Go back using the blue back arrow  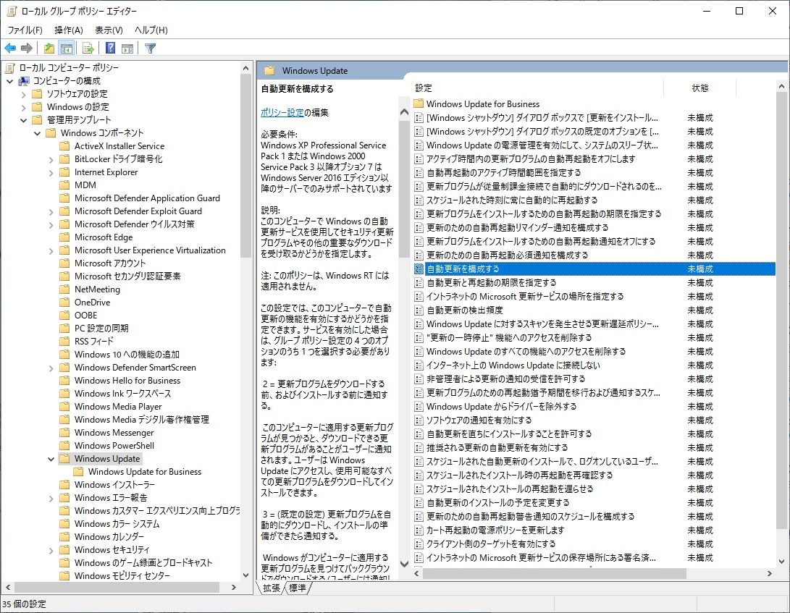pyautogui.click(x=10, y=48)
